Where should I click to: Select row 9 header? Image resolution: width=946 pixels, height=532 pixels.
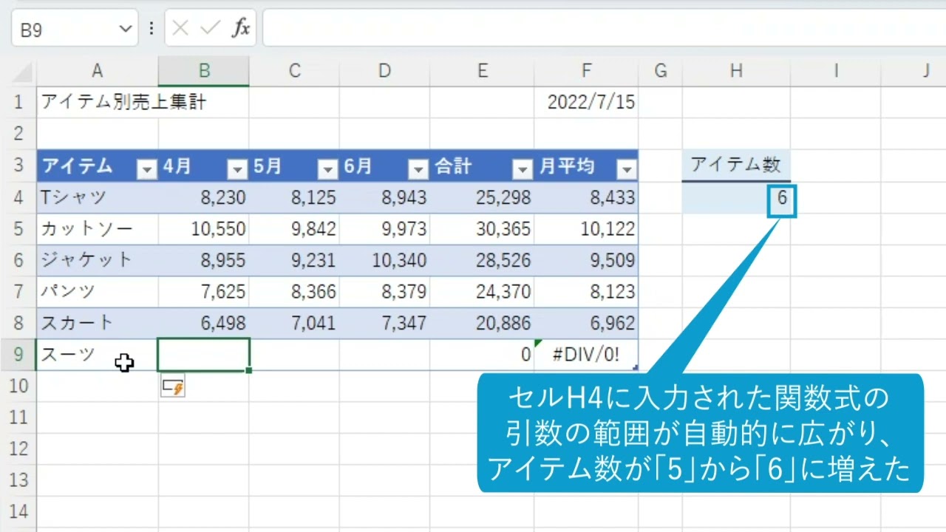coord(18,355)
